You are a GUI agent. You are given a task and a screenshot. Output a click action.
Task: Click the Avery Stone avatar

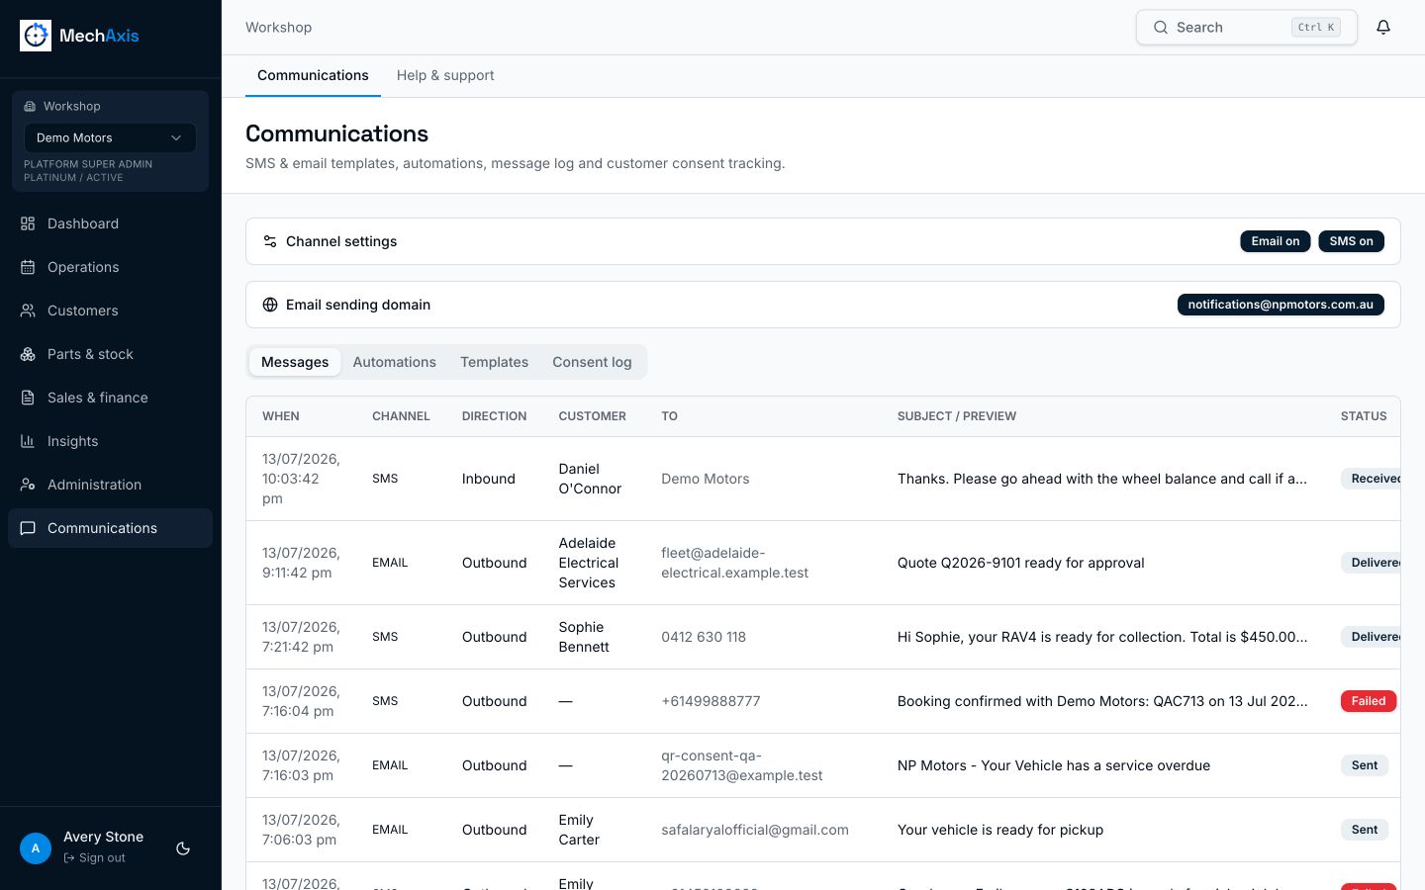[x=36, y=848]
